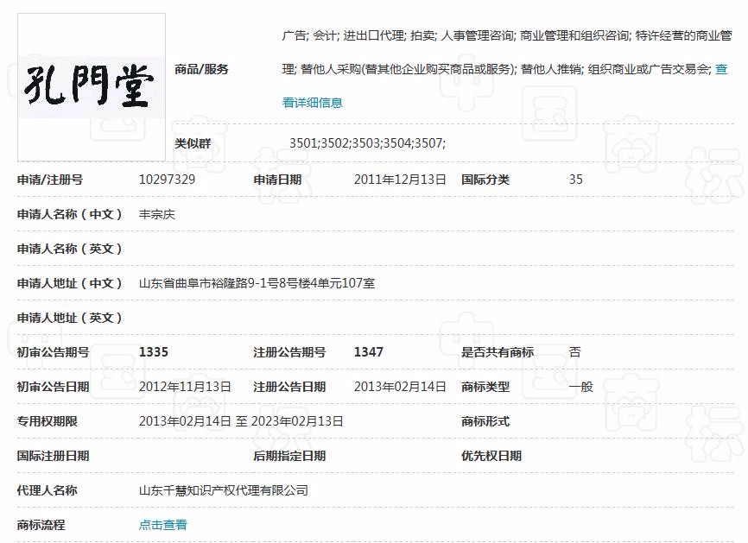Select agent name 山东千慧知识产权代理有限公司
Image resolution: width=748 pixels, height=543 pixels.
tap(224, 490)
